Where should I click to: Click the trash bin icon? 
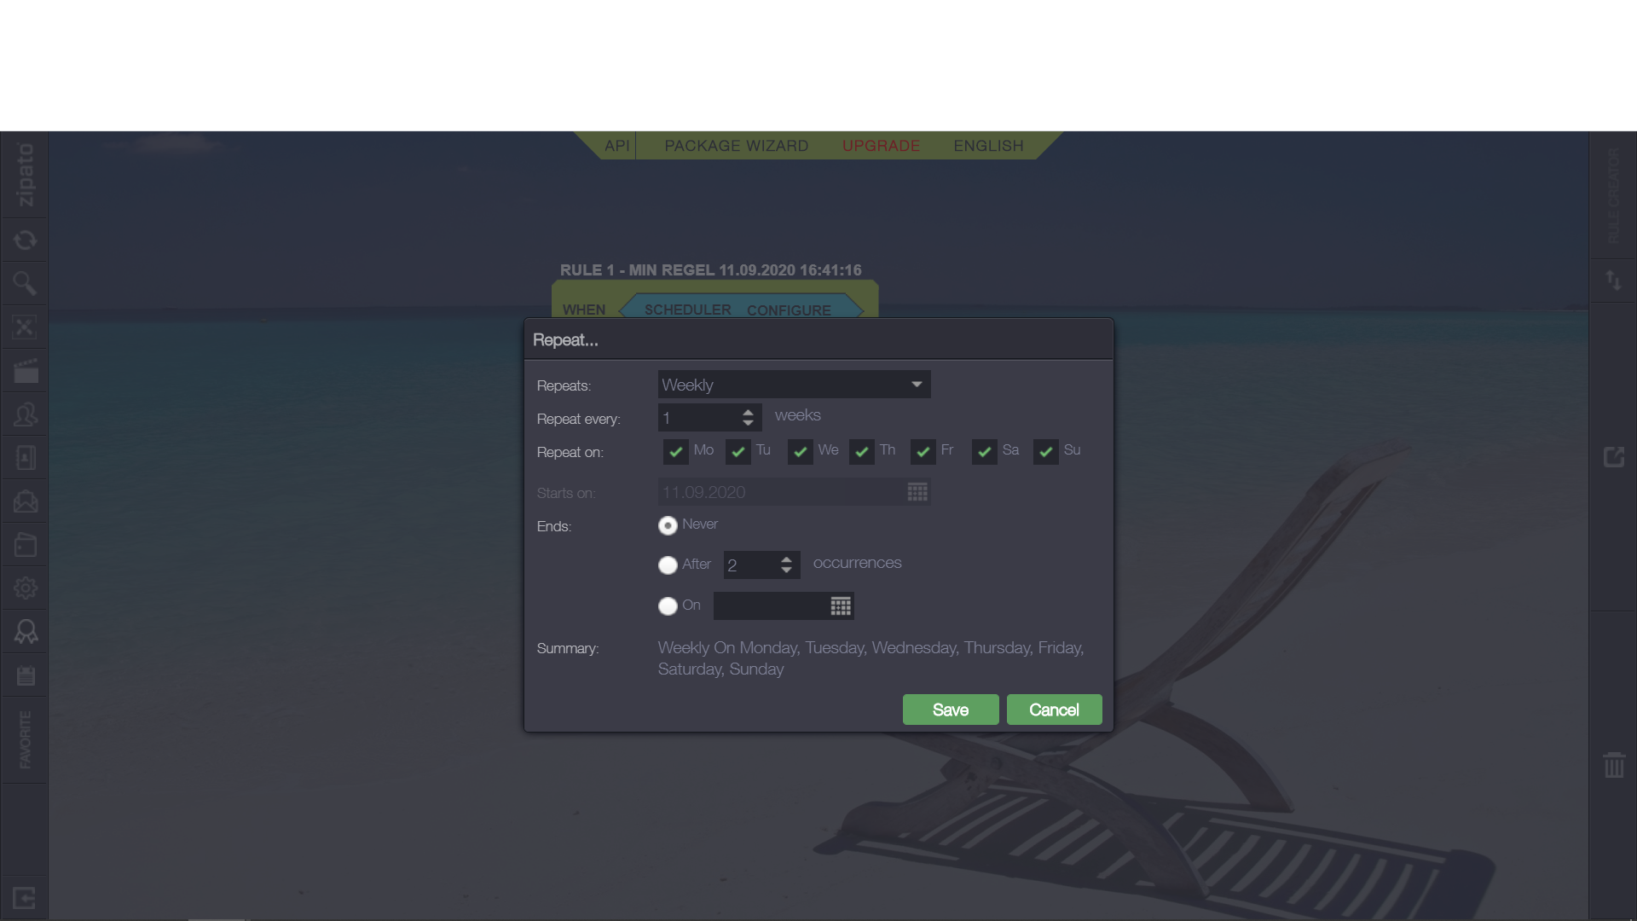pos(1614,765)
